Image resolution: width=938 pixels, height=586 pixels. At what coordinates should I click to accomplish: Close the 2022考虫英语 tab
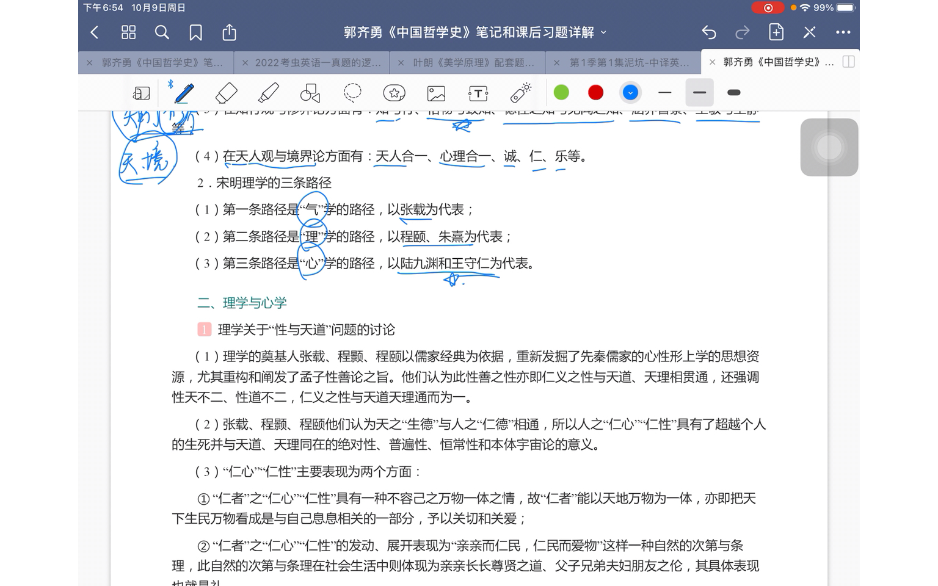click(245, 62)
